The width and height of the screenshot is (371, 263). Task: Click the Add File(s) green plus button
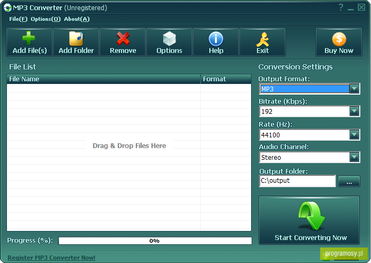(29, 42)
